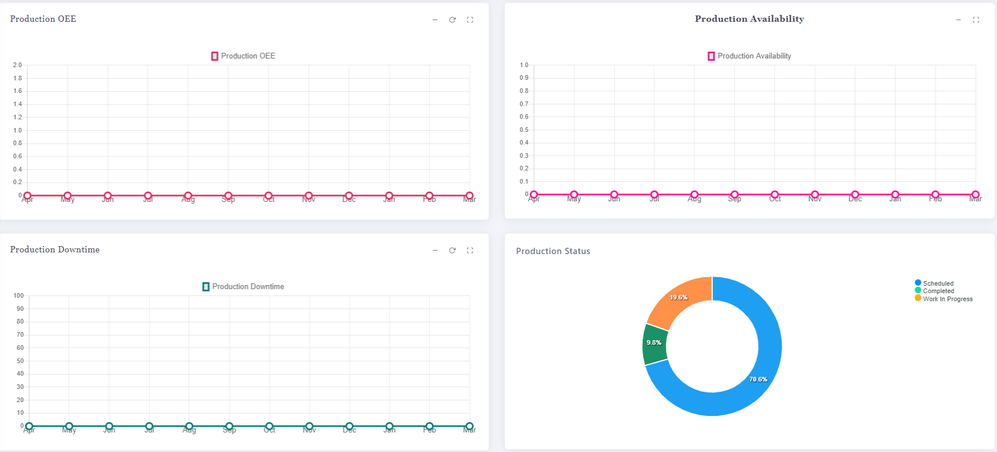This screenshot has width=997, height=452.
Task: Click the Mar data point on OEE chart
Action: tap(470, 196)
